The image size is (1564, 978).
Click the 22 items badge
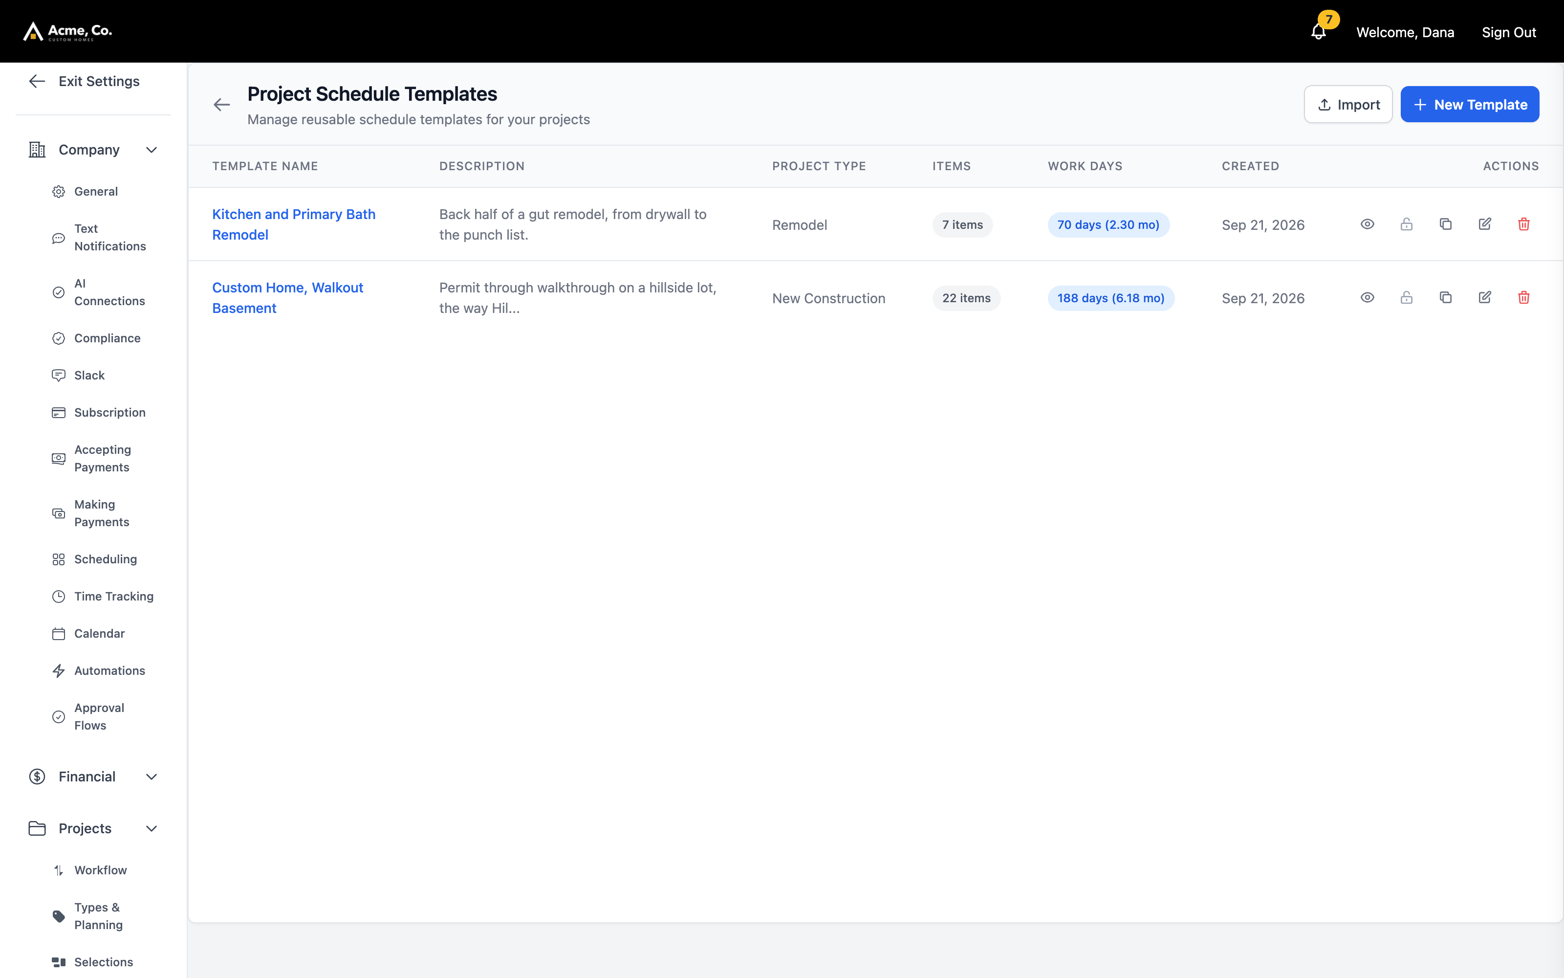tap(966, 298)
